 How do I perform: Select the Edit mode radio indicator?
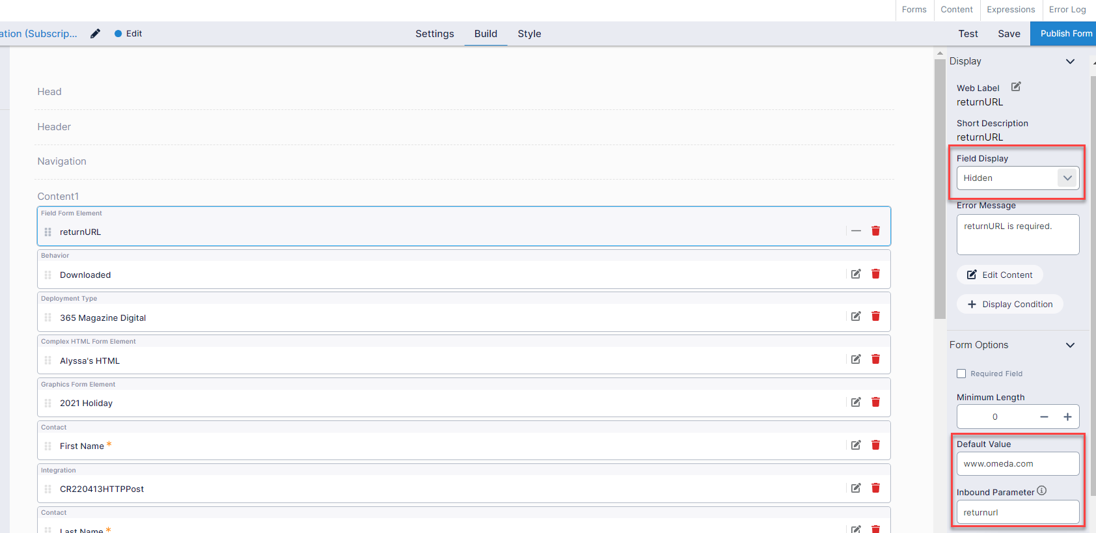(118, 34)
